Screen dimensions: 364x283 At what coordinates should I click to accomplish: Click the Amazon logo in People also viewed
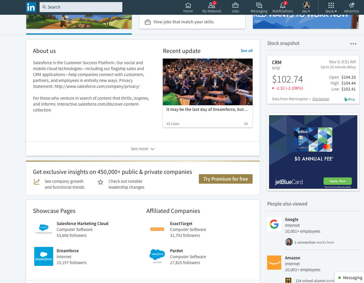tap(274, 263)
